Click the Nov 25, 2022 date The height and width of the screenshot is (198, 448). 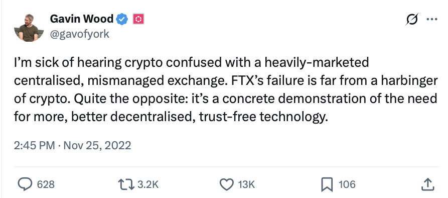(97, 145)
